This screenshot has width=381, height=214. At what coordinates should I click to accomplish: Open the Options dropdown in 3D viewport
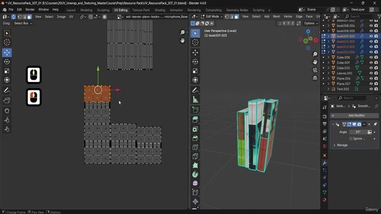pyautogui.click(x=311, y=23)
